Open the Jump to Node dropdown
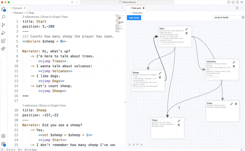This screenshot has height=151, width=245. tap(229, 17)
